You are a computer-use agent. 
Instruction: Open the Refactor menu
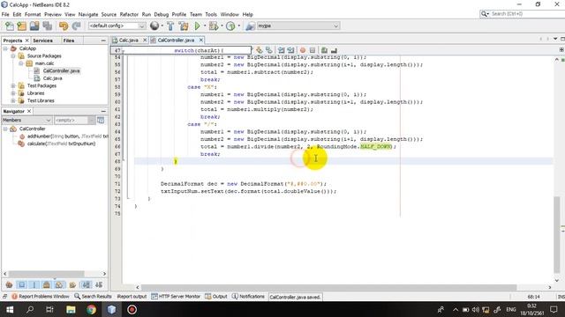pyautogui.click(x=129, y=14)
